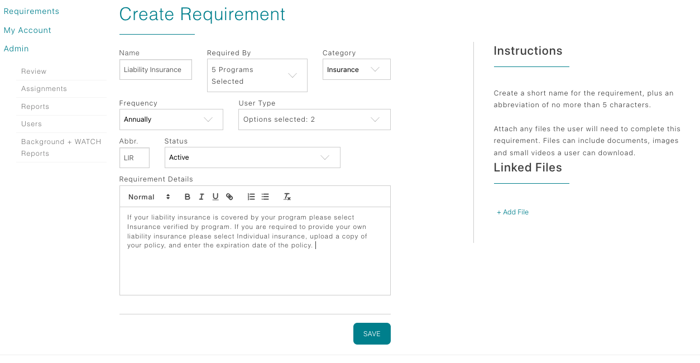Navigate to the Requirements section
Image resolution: width=700 pixels, height=363 pixels.
(31, 11)
